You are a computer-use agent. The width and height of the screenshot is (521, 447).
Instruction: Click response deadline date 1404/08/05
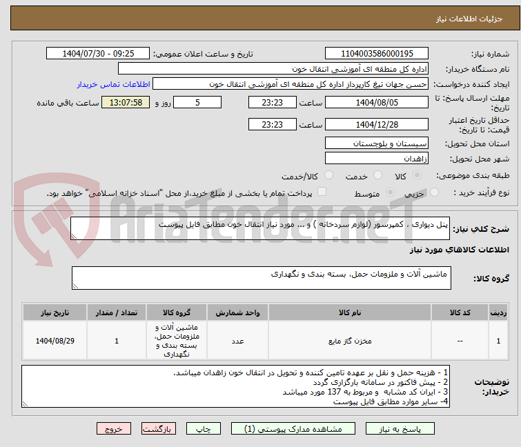[x=377, y=102]
